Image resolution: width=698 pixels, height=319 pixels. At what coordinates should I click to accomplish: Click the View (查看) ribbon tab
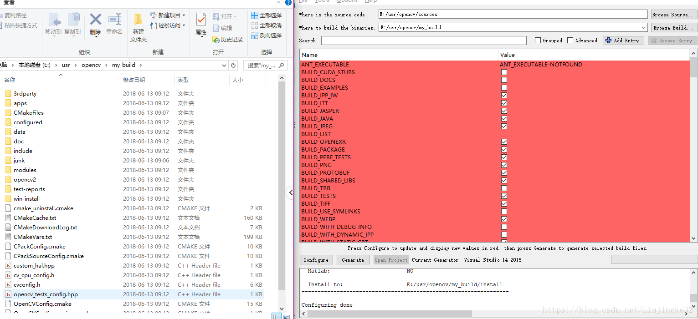[x=9, y=2]
